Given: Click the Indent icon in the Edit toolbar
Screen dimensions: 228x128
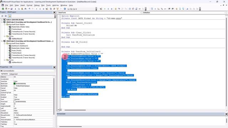Looking at the screenshot, I should coord(169,9).
